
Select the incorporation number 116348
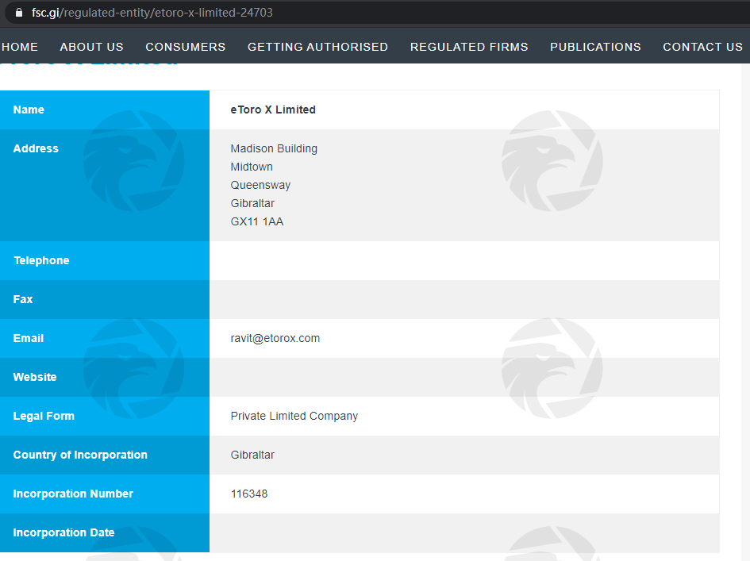(x=248, y=494)
